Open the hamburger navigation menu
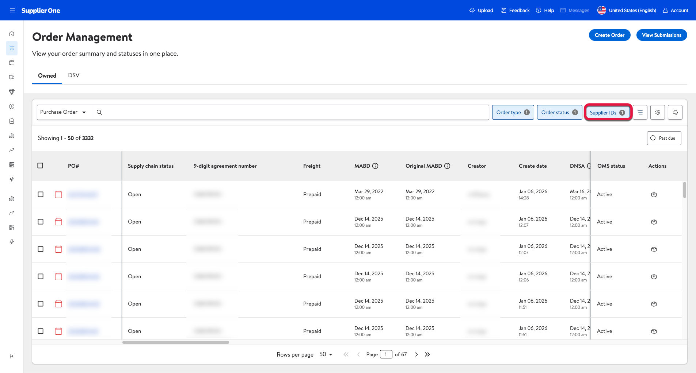The image size is (696, 373). tap(12, 10)
